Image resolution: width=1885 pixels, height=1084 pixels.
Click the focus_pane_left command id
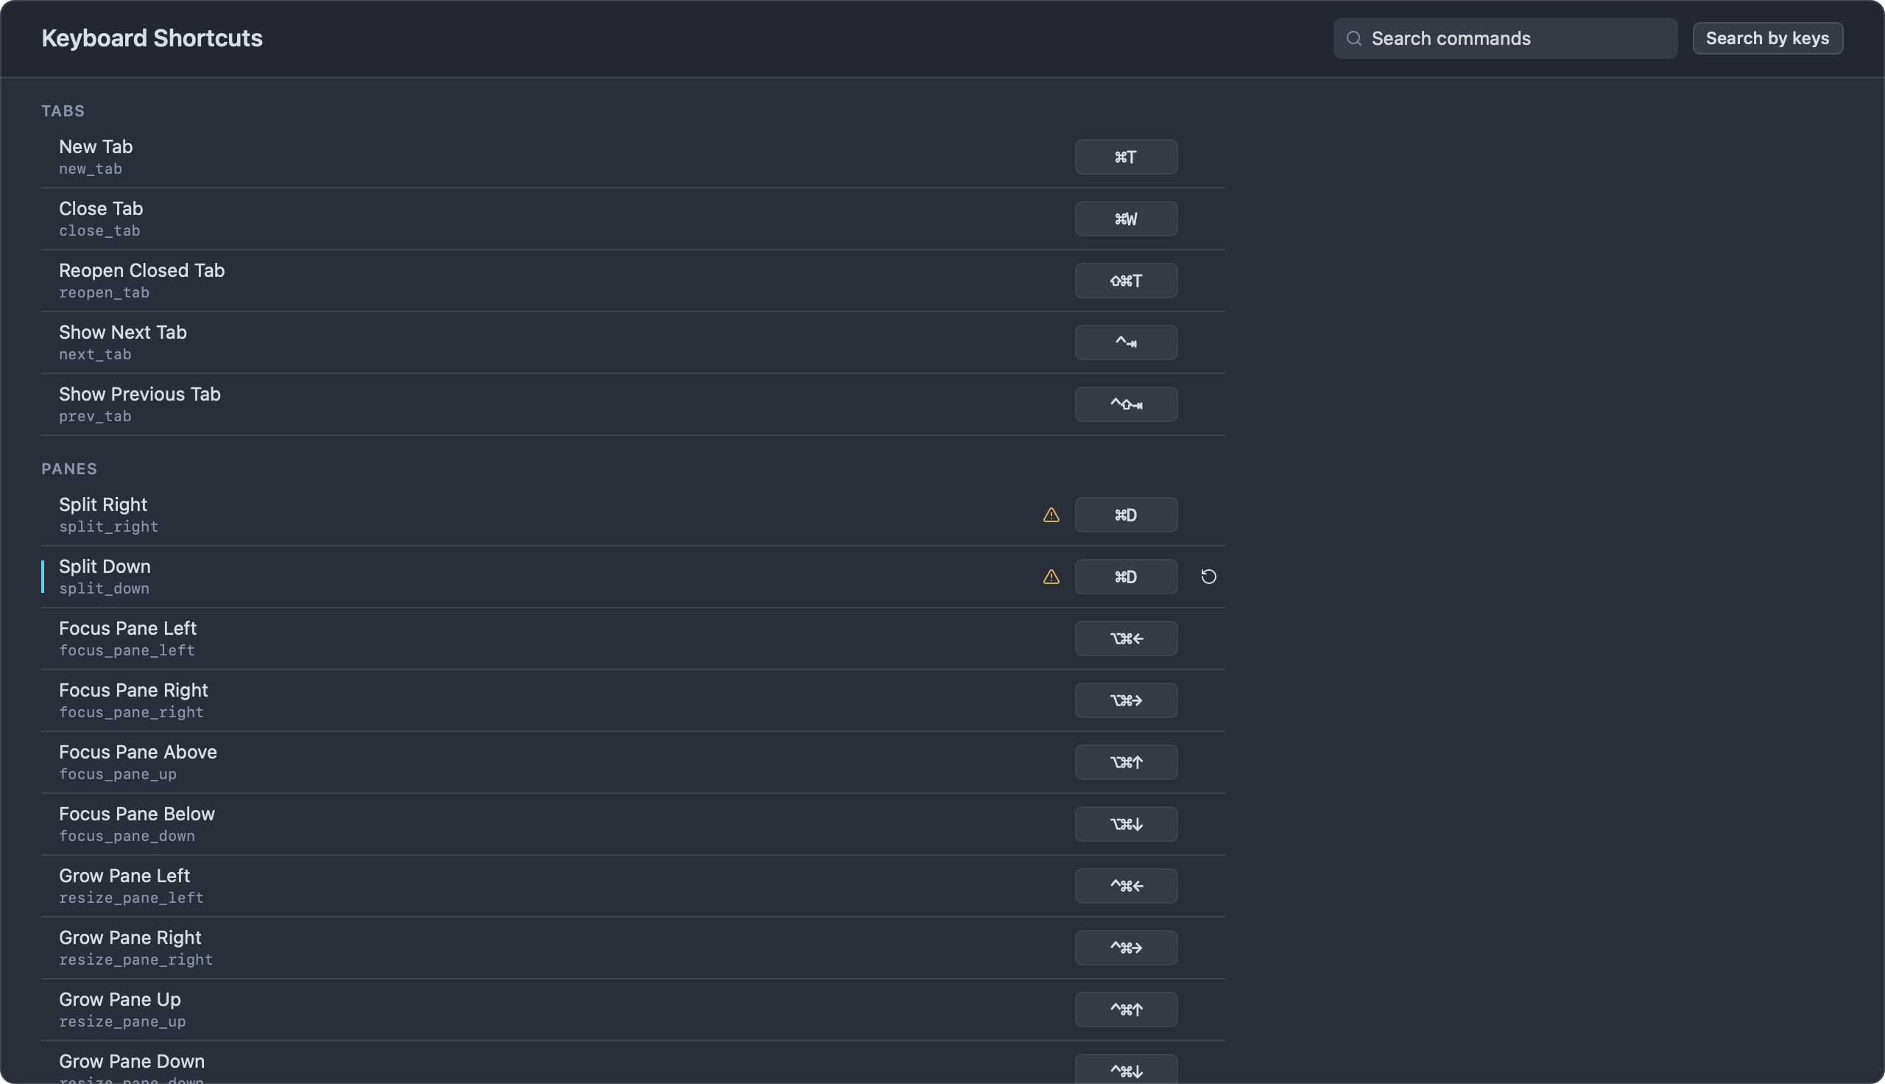(127, 651)
